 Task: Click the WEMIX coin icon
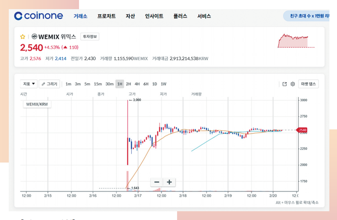pyautogui.click(x=34, y=37)
